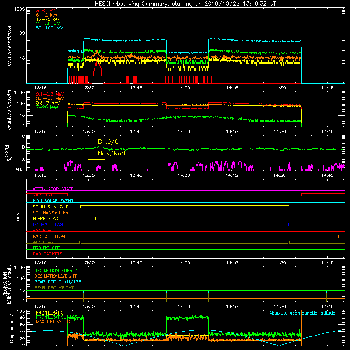
Task: Click the DECIMATION_ENERGY legend label
Action: click(x=56, y=270)
